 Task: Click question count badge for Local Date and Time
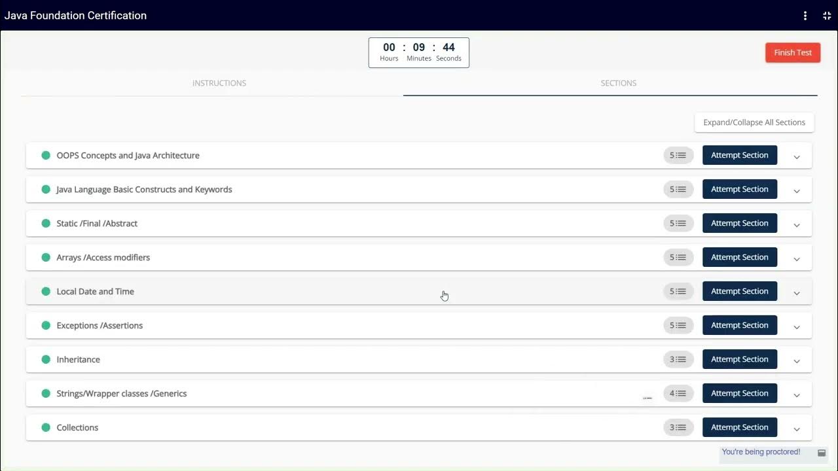678,291
